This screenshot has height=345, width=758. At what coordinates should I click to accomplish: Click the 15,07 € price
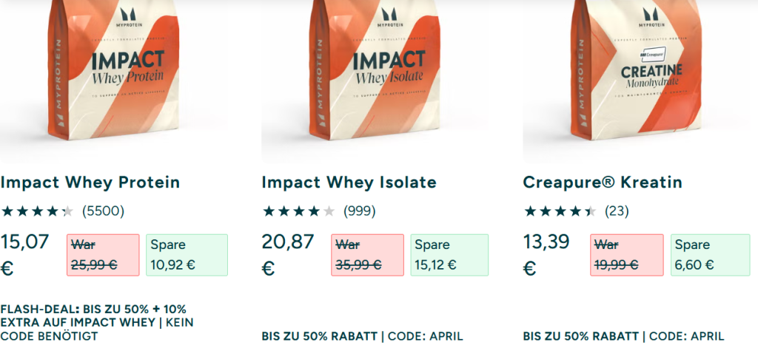pyautogui.click(x=27, y=253)
